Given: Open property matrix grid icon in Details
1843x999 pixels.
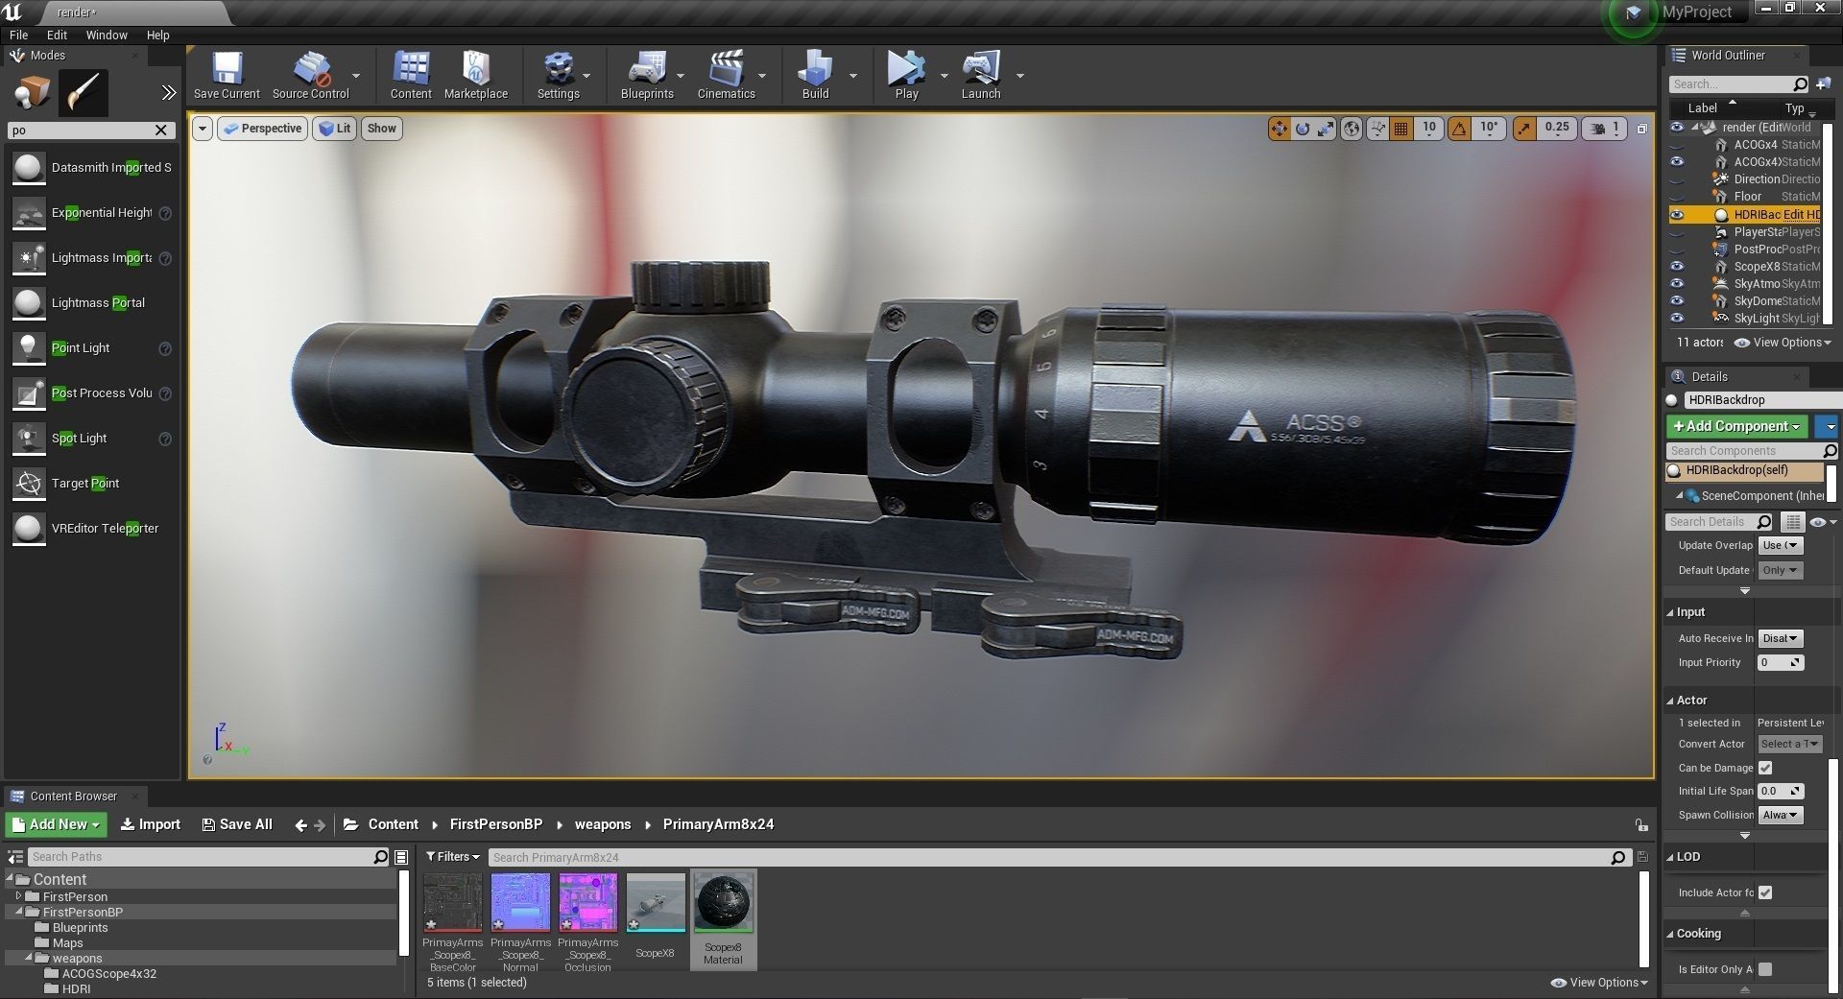Looking at the screenshot, I should pyautogui.click(x=1792, y=522).
